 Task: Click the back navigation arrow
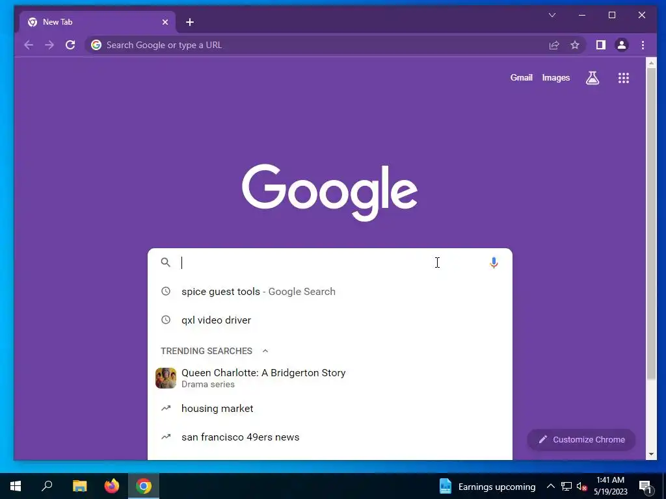pos(29,45)
